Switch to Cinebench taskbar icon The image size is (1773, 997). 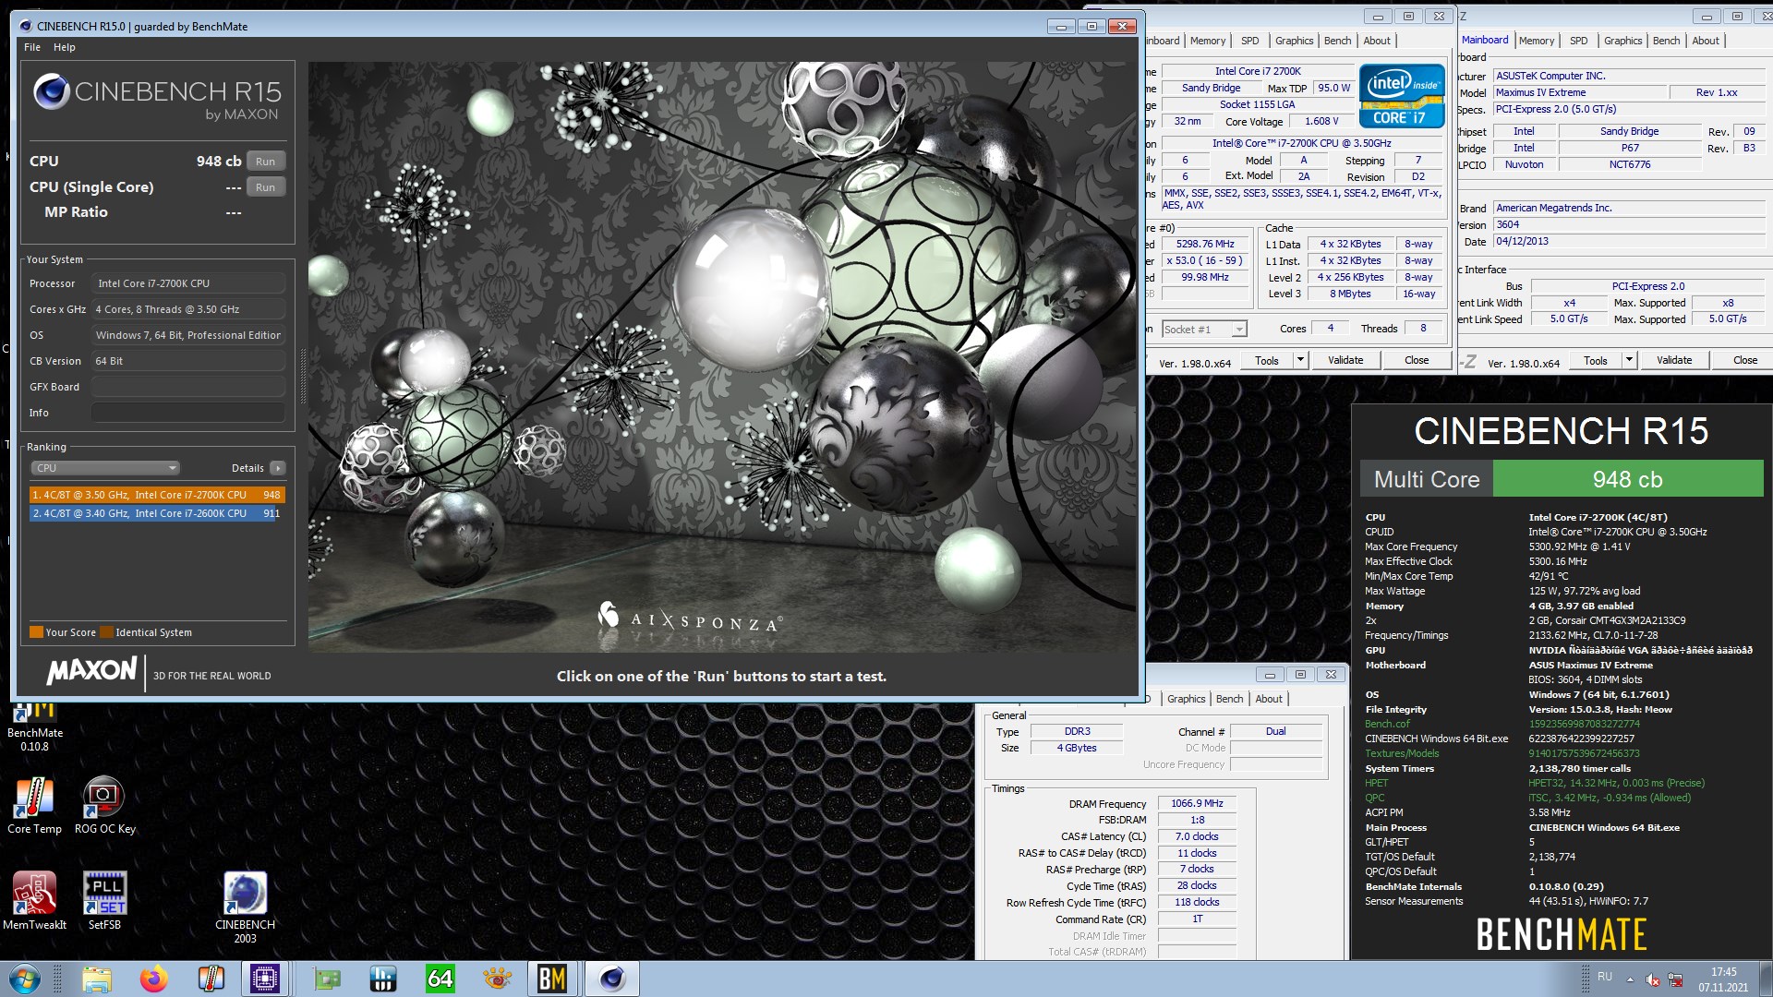point(612,979)
